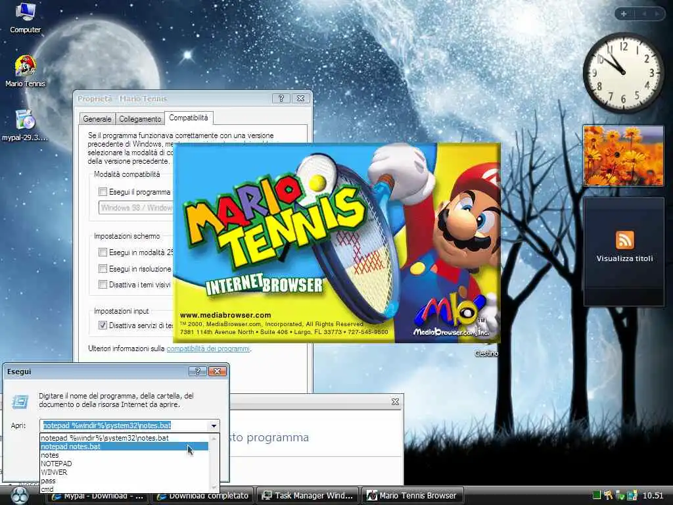Close the Proprietà Mario Tennis dialog
Viewport: 673px width, 505px height.
coord(301,99)
